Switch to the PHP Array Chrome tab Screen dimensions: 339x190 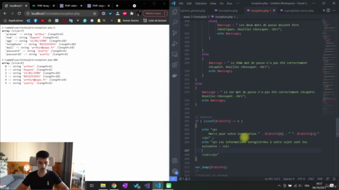tap(43, 6)
